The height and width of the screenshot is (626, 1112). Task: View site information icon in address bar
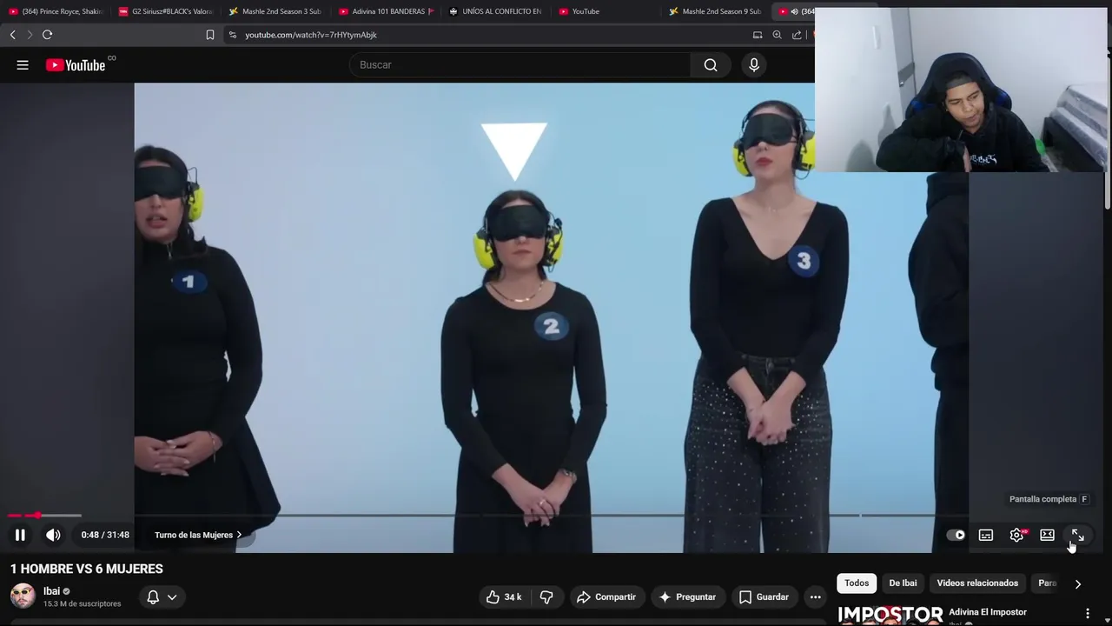tap(232, 35)
